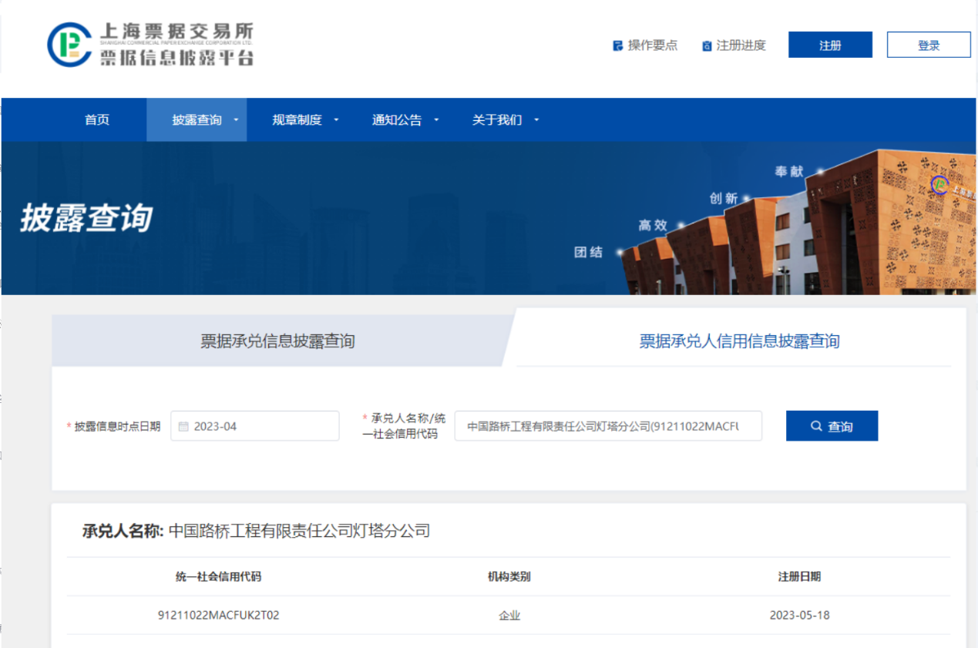
Task: Go to the 首页 menu item
Action: [97, 120]
